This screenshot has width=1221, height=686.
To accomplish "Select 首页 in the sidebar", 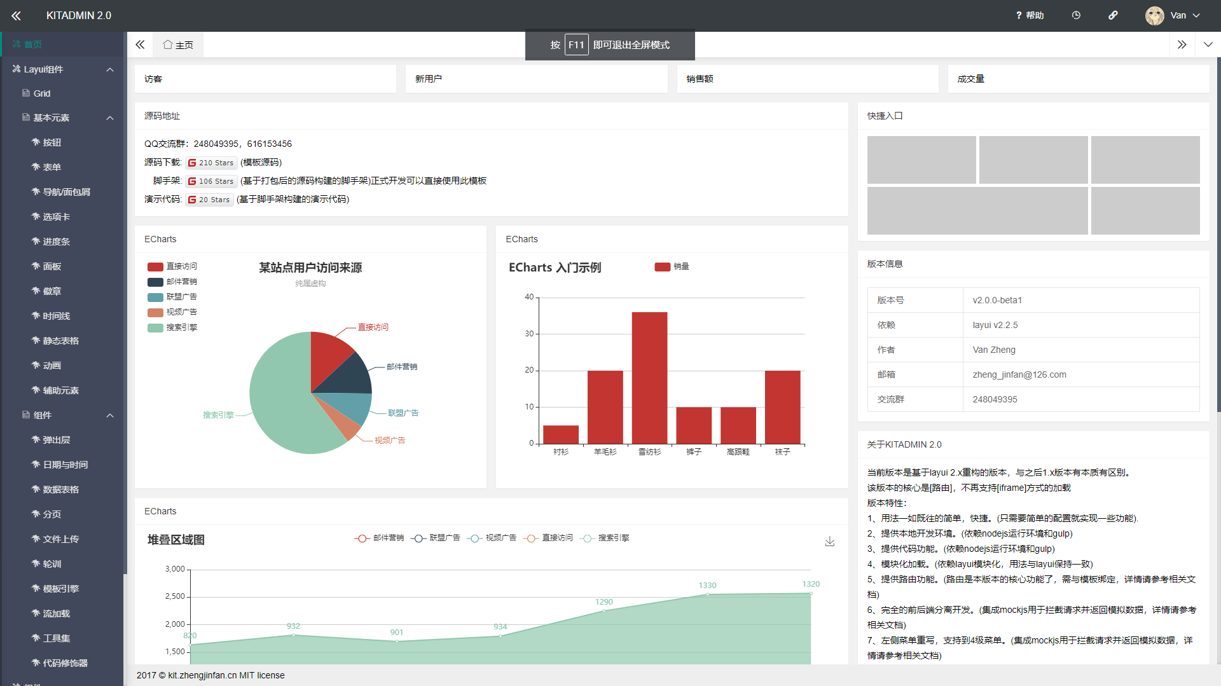I will pos(62,44).
